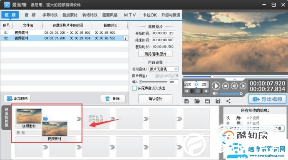Screen dimensions: 288x160
Task: Open the 音频 tab
Action: (30, 15)
